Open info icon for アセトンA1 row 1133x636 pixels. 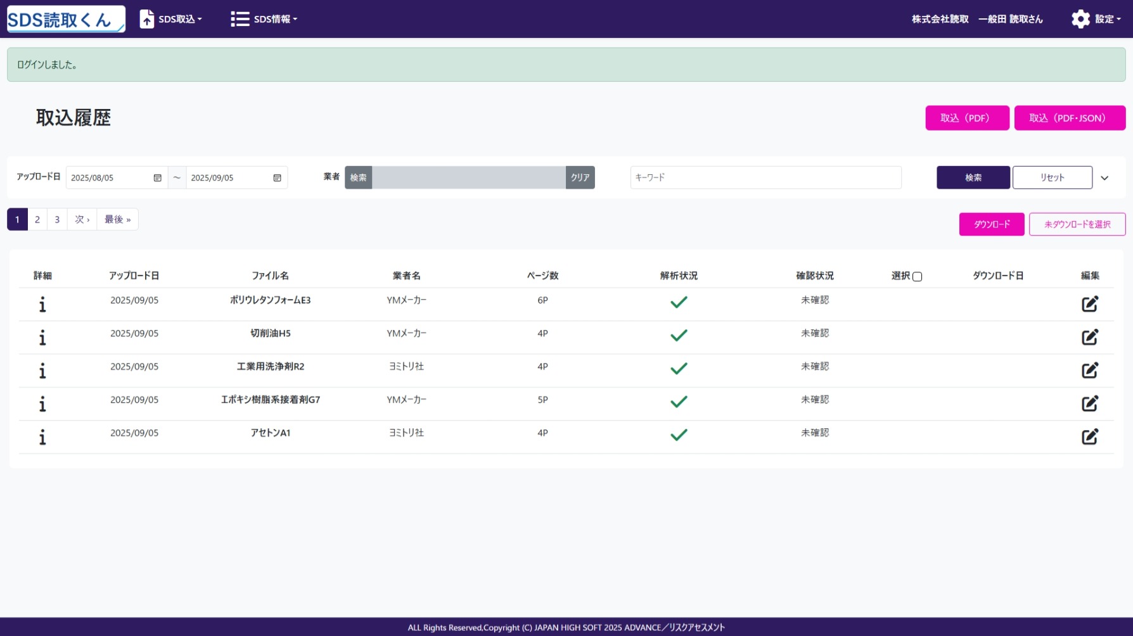tap(42, 437)
